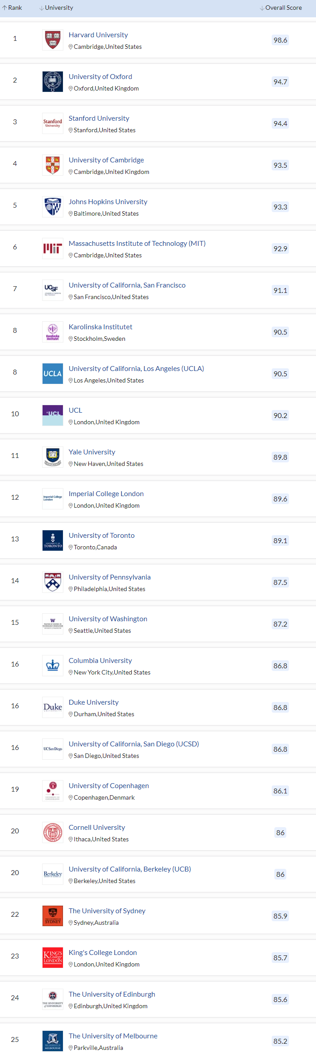Click the MIT logo icon

[x=52, y=248]
